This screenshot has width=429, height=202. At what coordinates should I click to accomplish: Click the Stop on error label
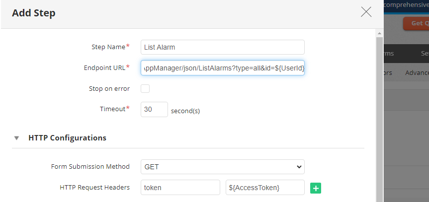click(106, 89)
